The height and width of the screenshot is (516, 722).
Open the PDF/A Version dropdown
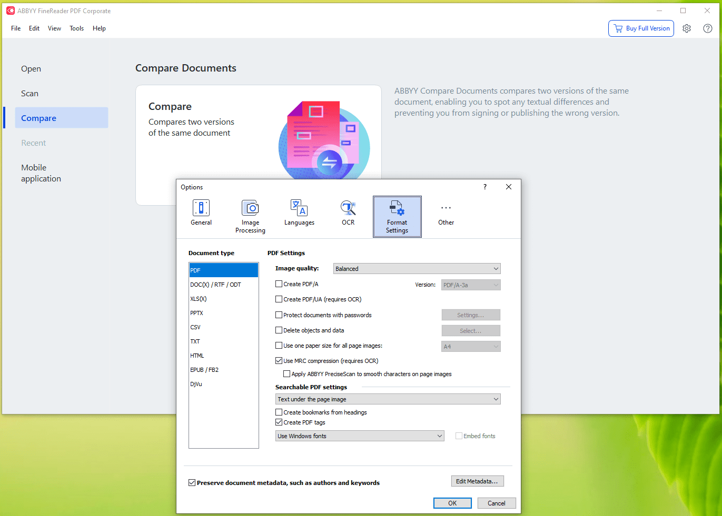point(471,285)
